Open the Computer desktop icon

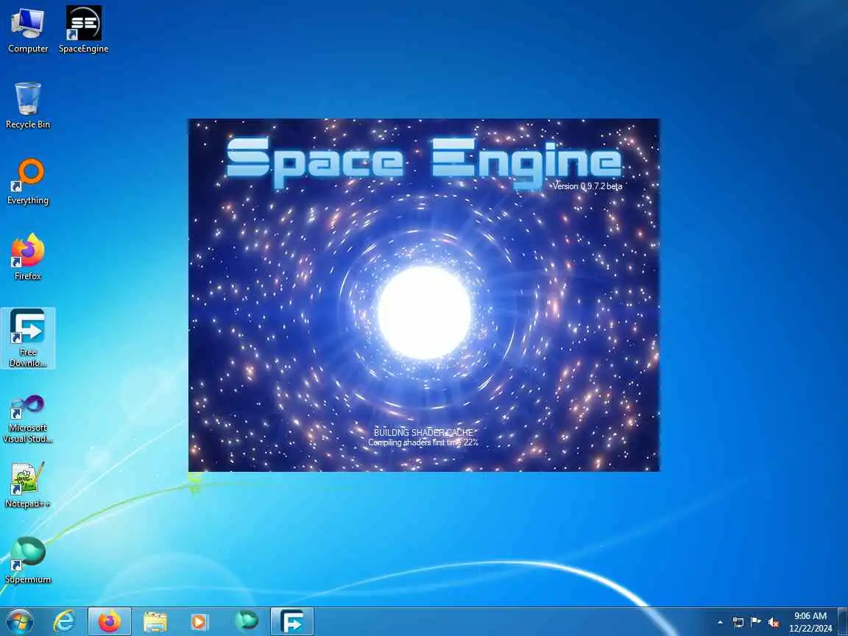click(27, 30)
